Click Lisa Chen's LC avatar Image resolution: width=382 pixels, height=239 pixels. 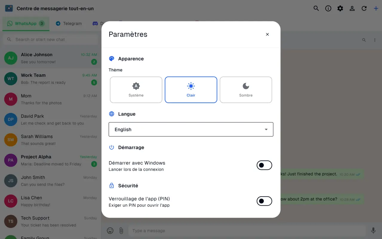point(11,201)
